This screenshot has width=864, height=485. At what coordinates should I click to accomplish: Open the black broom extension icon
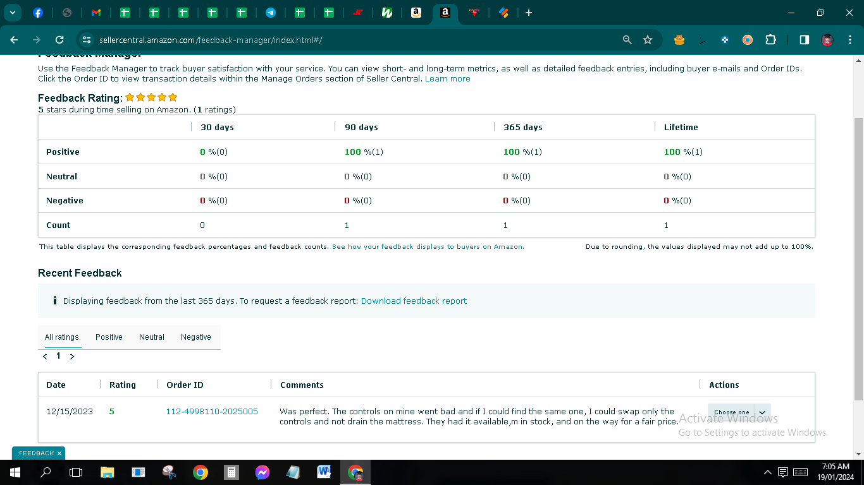[x=702, y=40]
